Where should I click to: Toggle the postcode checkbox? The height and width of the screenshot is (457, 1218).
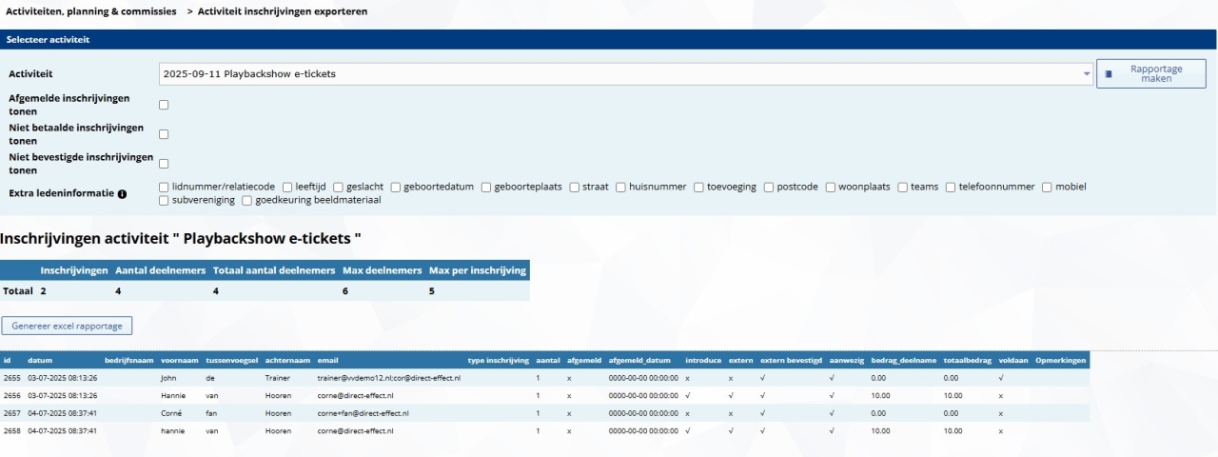tap(769, 188)
